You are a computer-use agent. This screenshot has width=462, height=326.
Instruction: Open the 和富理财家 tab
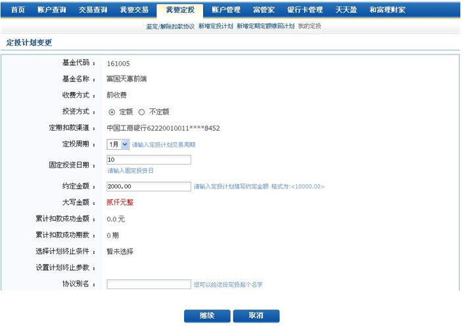pyautogui.click(x=387, y=10)
